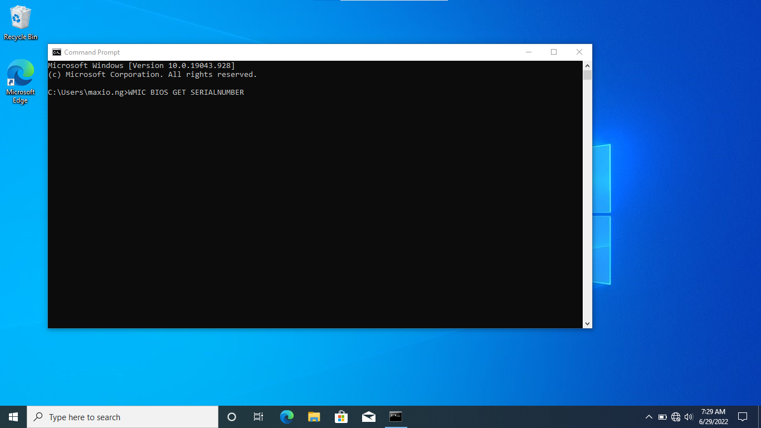Click the Command Prompt title bar icon

56,51
